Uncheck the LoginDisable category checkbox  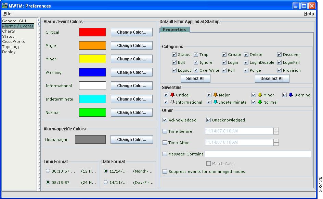pyautogui.click(x=246, y=62)
